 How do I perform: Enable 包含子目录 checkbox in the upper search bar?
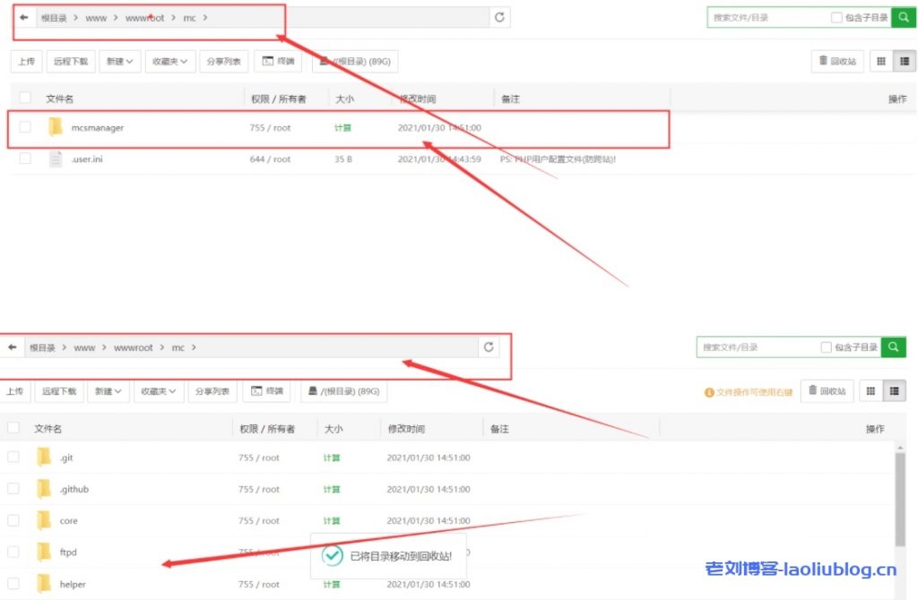click(836, 17)
